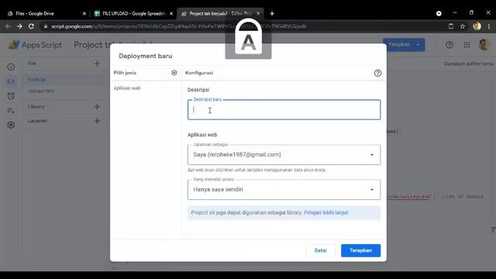The width and height of the screenshot is (496, 279).
Task: Open the Upload.html file
Action: pyautogui.click(x=64, y=91)
